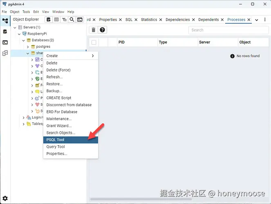Choose Disconnect from database
Image resolution: width=271 pixels, height=204 pixels.
tap(71, 105)
